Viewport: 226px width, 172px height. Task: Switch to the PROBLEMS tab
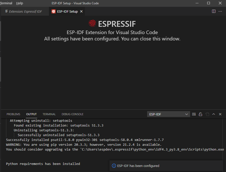(13, 114)
